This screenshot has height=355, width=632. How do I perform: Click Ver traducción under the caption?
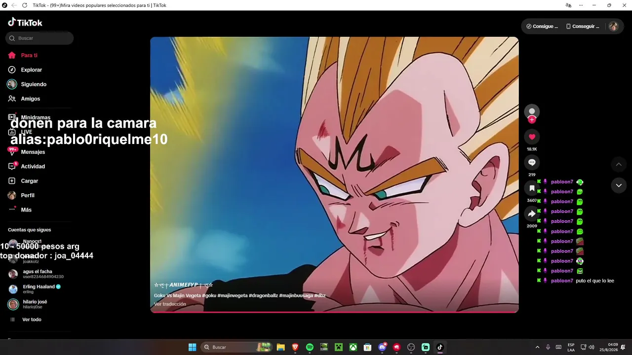point(170,304)
